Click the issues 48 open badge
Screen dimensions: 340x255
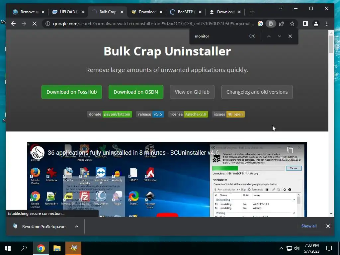tap(228, 114)
